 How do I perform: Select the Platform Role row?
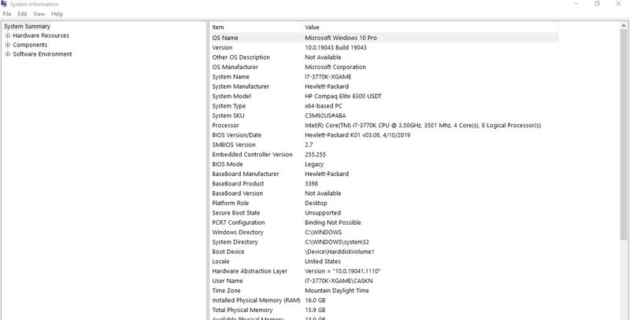(x=384, y=204)
